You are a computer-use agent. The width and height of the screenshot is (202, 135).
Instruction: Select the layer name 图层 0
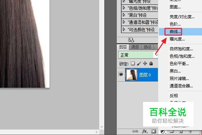click(145, 75)
